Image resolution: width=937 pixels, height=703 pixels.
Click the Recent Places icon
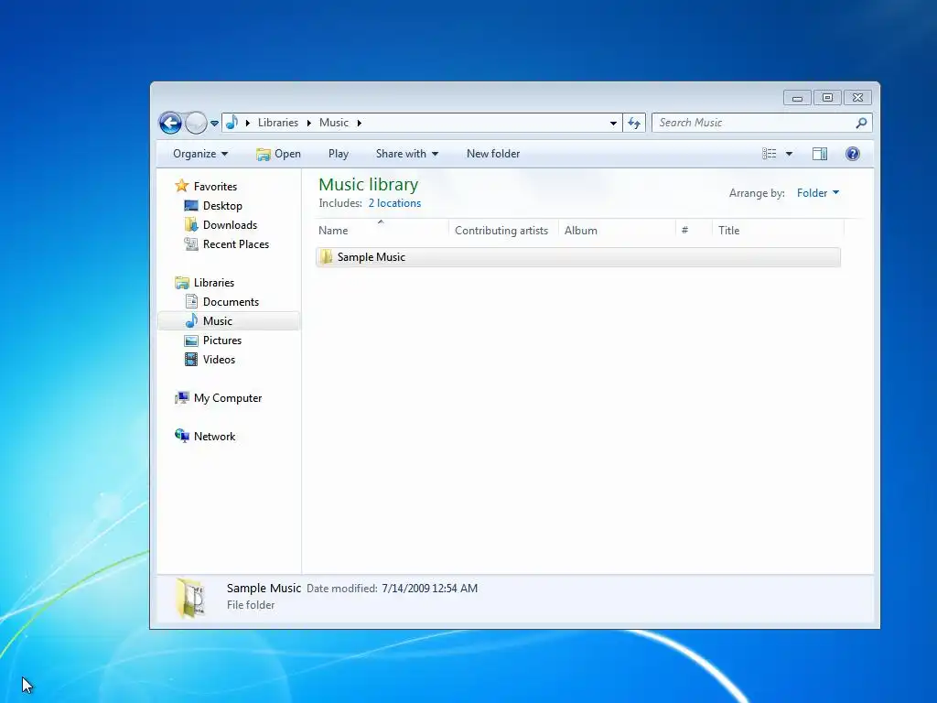(x=191, y=243)
